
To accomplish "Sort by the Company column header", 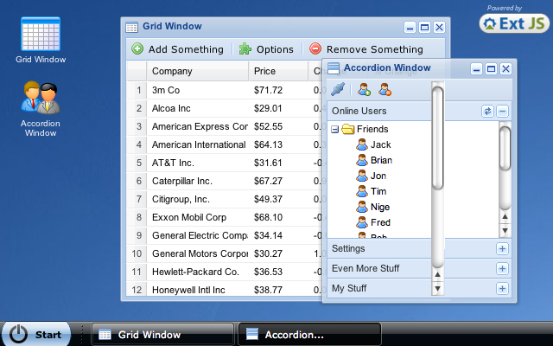I will [198, 71].
